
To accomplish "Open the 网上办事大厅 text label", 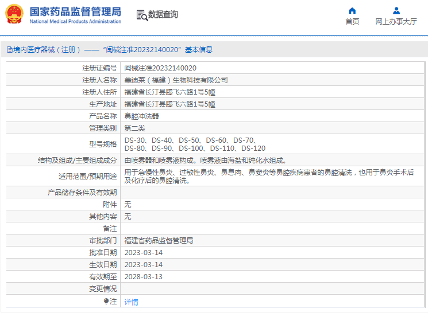I will pyautogui.click(x=396, y=22).
